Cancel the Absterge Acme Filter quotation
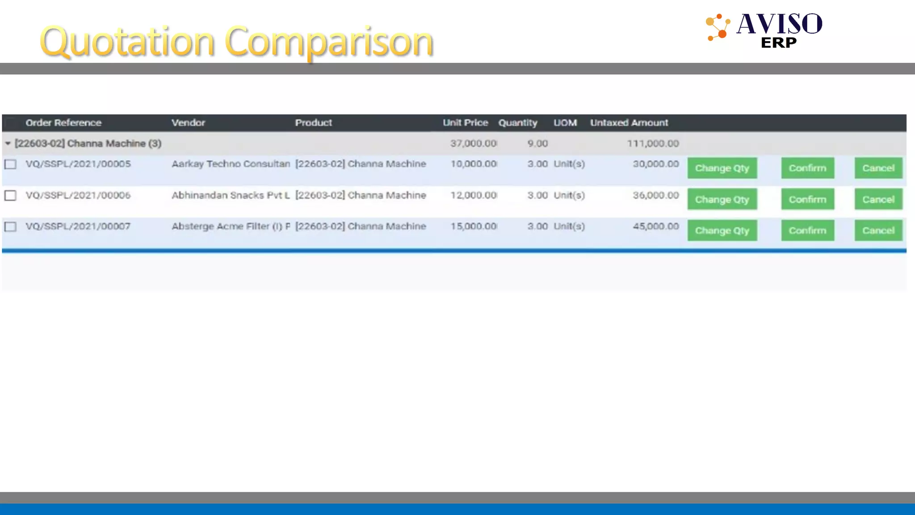The image size is (915, 515). 878,231
